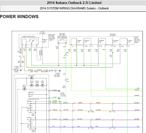Click the System Wiring Diagrams subtitle bar
Screen dimensions: 146x133
[x=73, y=8]
